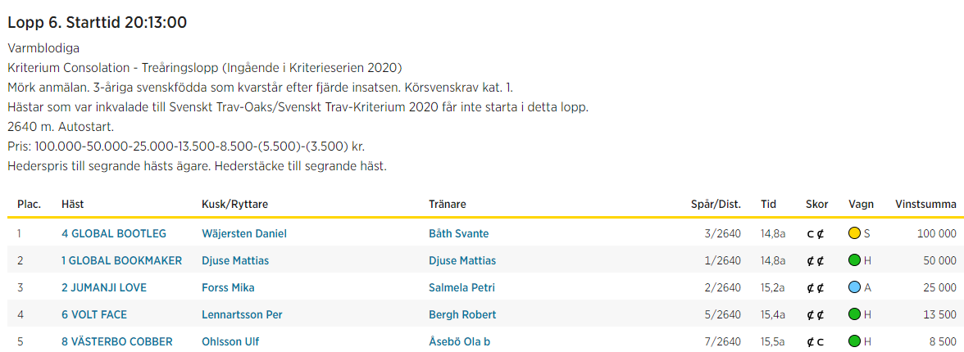Click the Häst column header
The width and height of the screenshot is (964, 352).
pos(72,204)
